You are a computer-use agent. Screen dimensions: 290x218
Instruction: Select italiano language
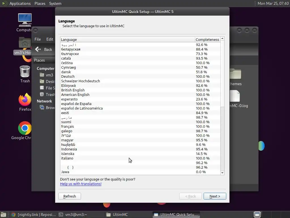tap(140, 158)
